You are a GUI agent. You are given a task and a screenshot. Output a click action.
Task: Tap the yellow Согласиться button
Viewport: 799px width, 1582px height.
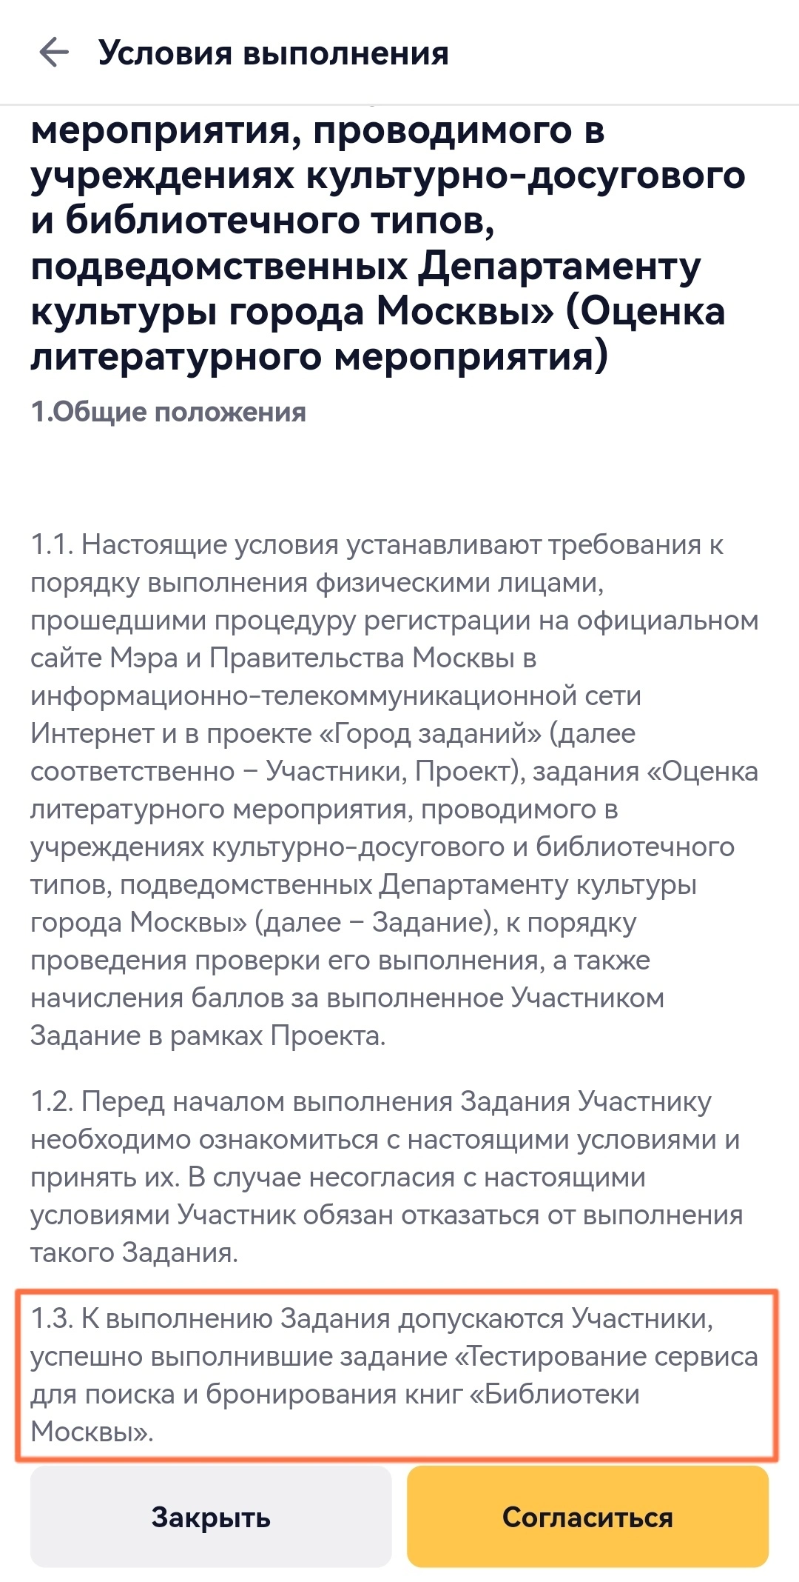(587, 1517)
